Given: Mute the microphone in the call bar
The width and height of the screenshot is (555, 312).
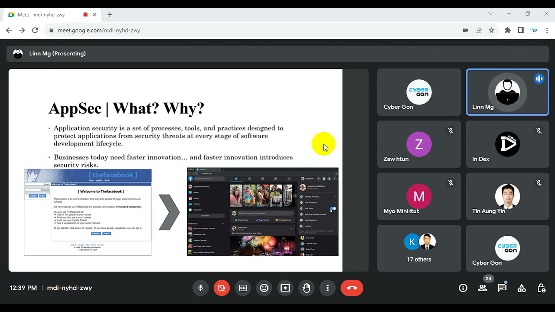Looking at the screenshot, I should coord(200,288).
